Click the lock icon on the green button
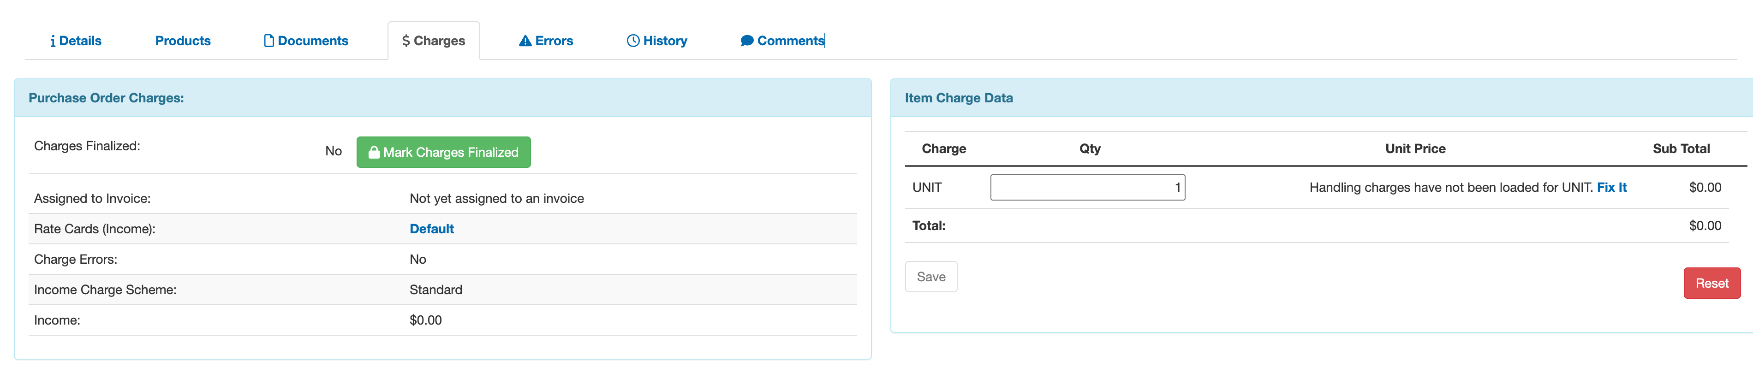The height and width of the screenshot is (367, 1753). click(x=374, y=152)
